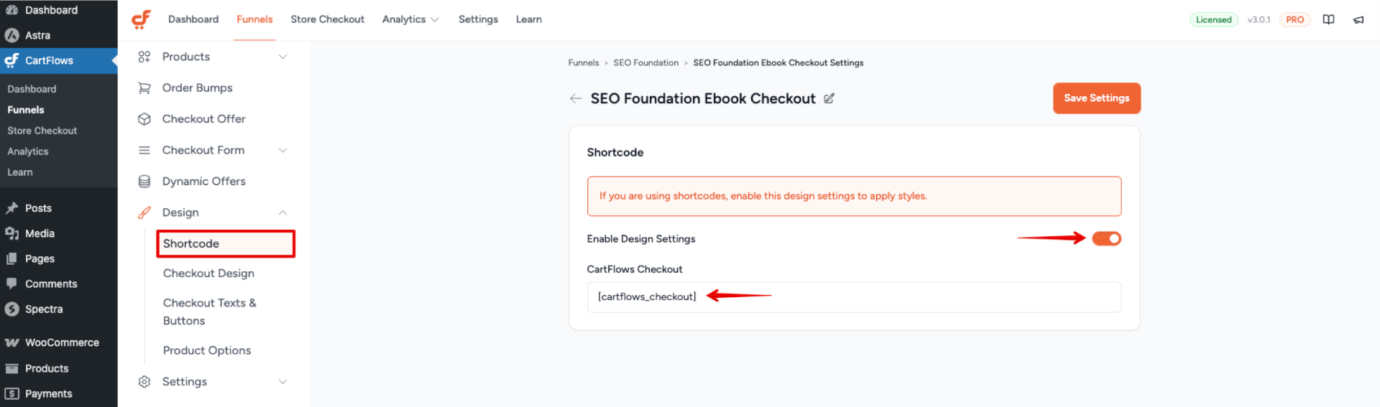Viewport: 1380px width, 407px height.
Task: Expand the Settings section chevron
Action: tap(283, 382)
